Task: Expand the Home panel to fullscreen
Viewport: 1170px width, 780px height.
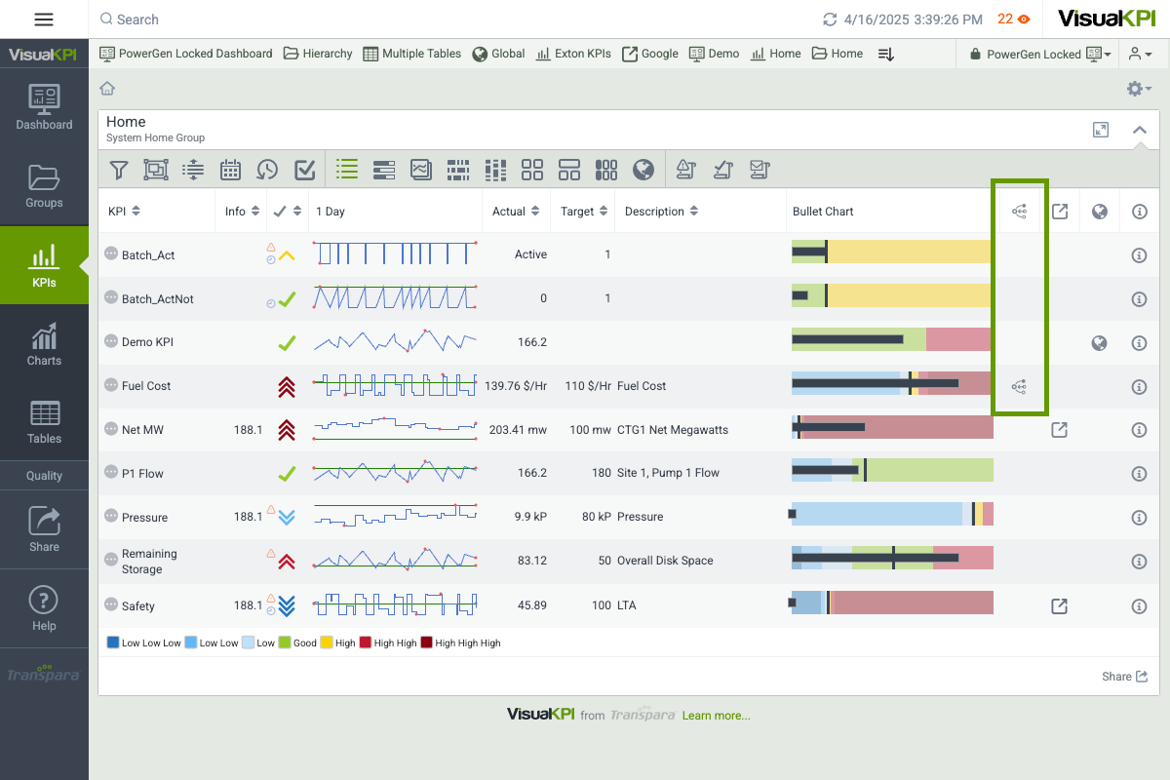Action: tap(1101, 130)
